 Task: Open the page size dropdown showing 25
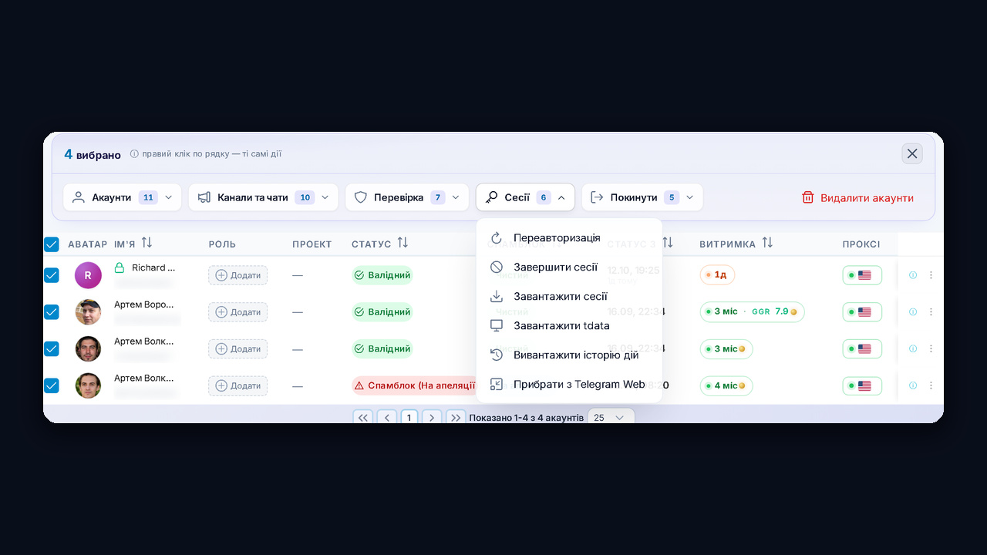[611, 417]
